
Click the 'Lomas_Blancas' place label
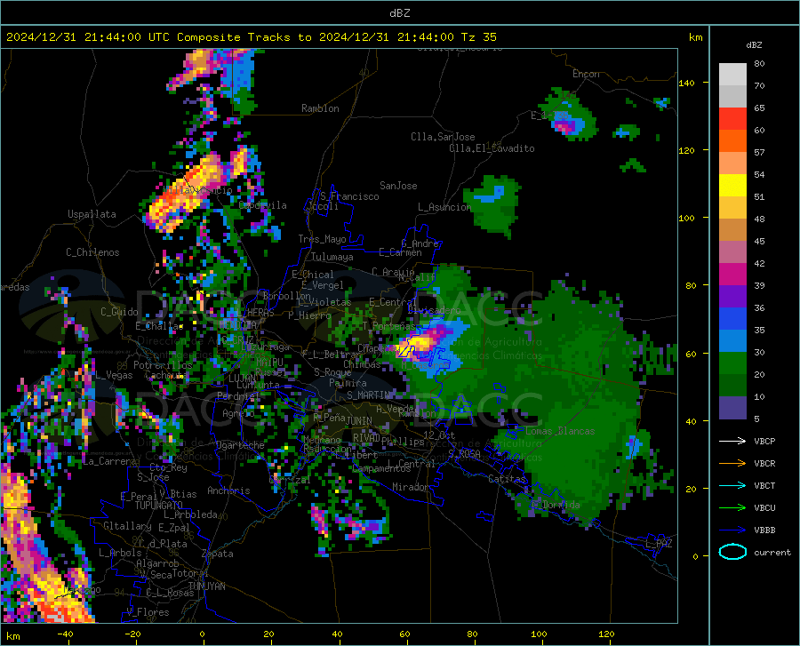(x=560, y=431)
